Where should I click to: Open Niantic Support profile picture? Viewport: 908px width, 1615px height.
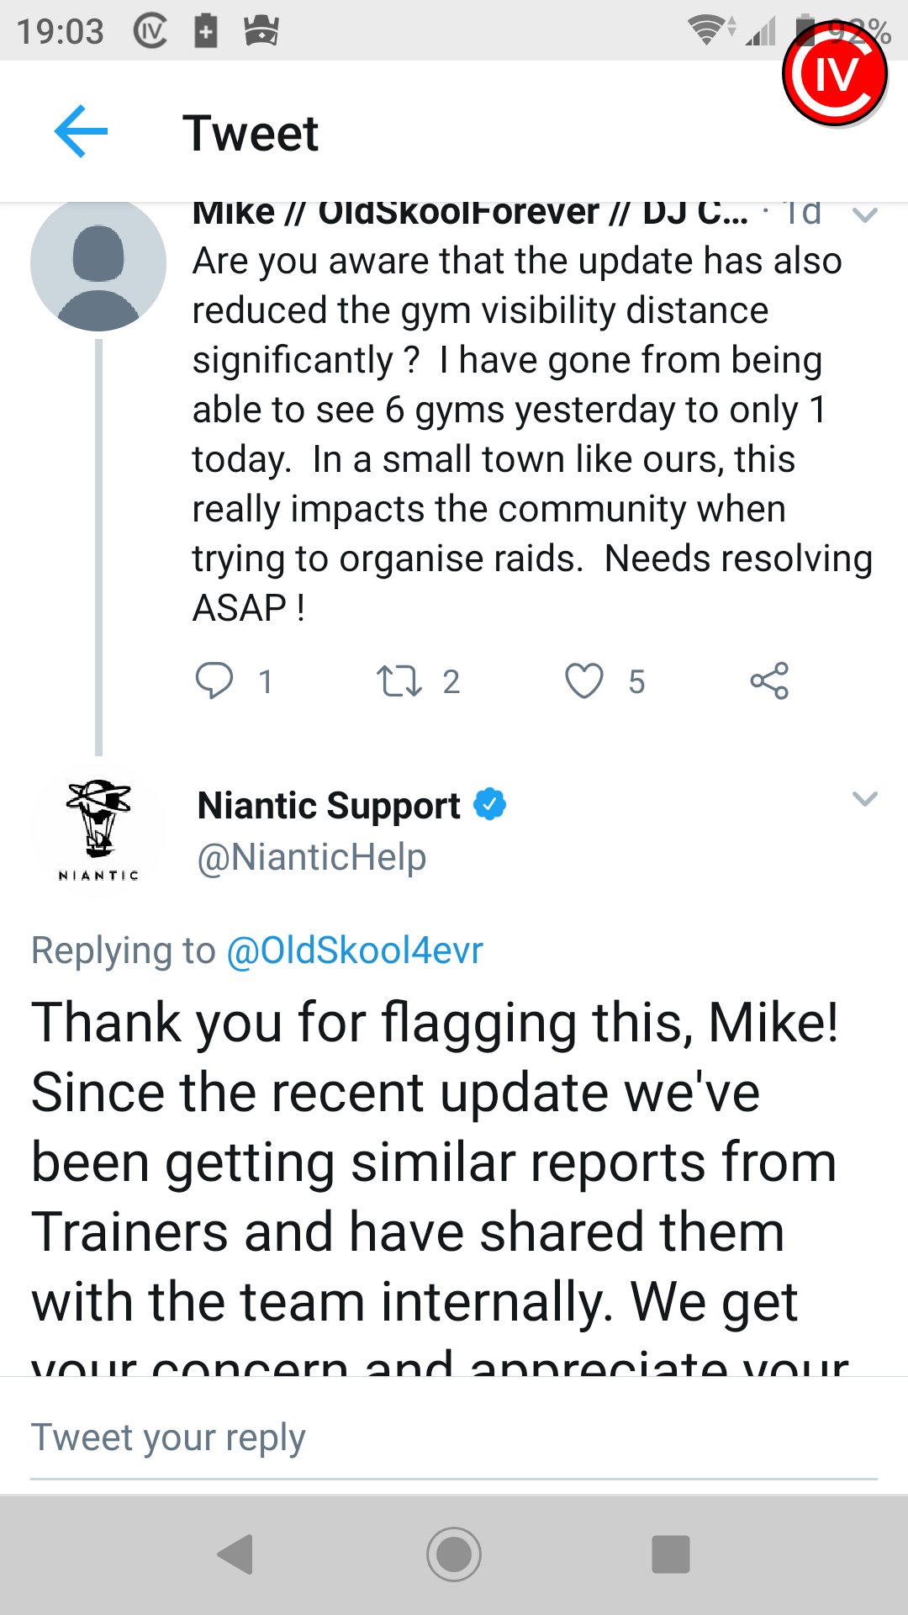coord(98,829)
